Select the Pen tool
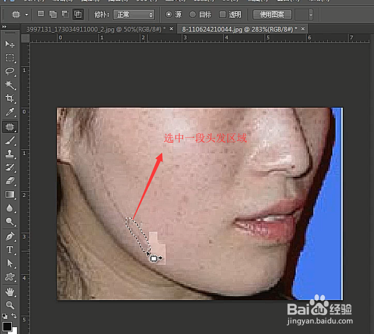The width and height of the screenshot is (374, 334). click(x=10, y=237)
